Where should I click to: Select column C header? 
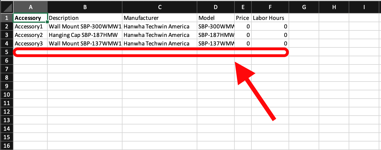[x=160, y=7]
